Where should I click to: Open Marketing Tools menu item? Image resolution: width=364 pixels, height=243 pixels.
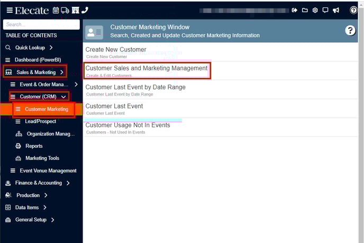click(x=41, y=158)
